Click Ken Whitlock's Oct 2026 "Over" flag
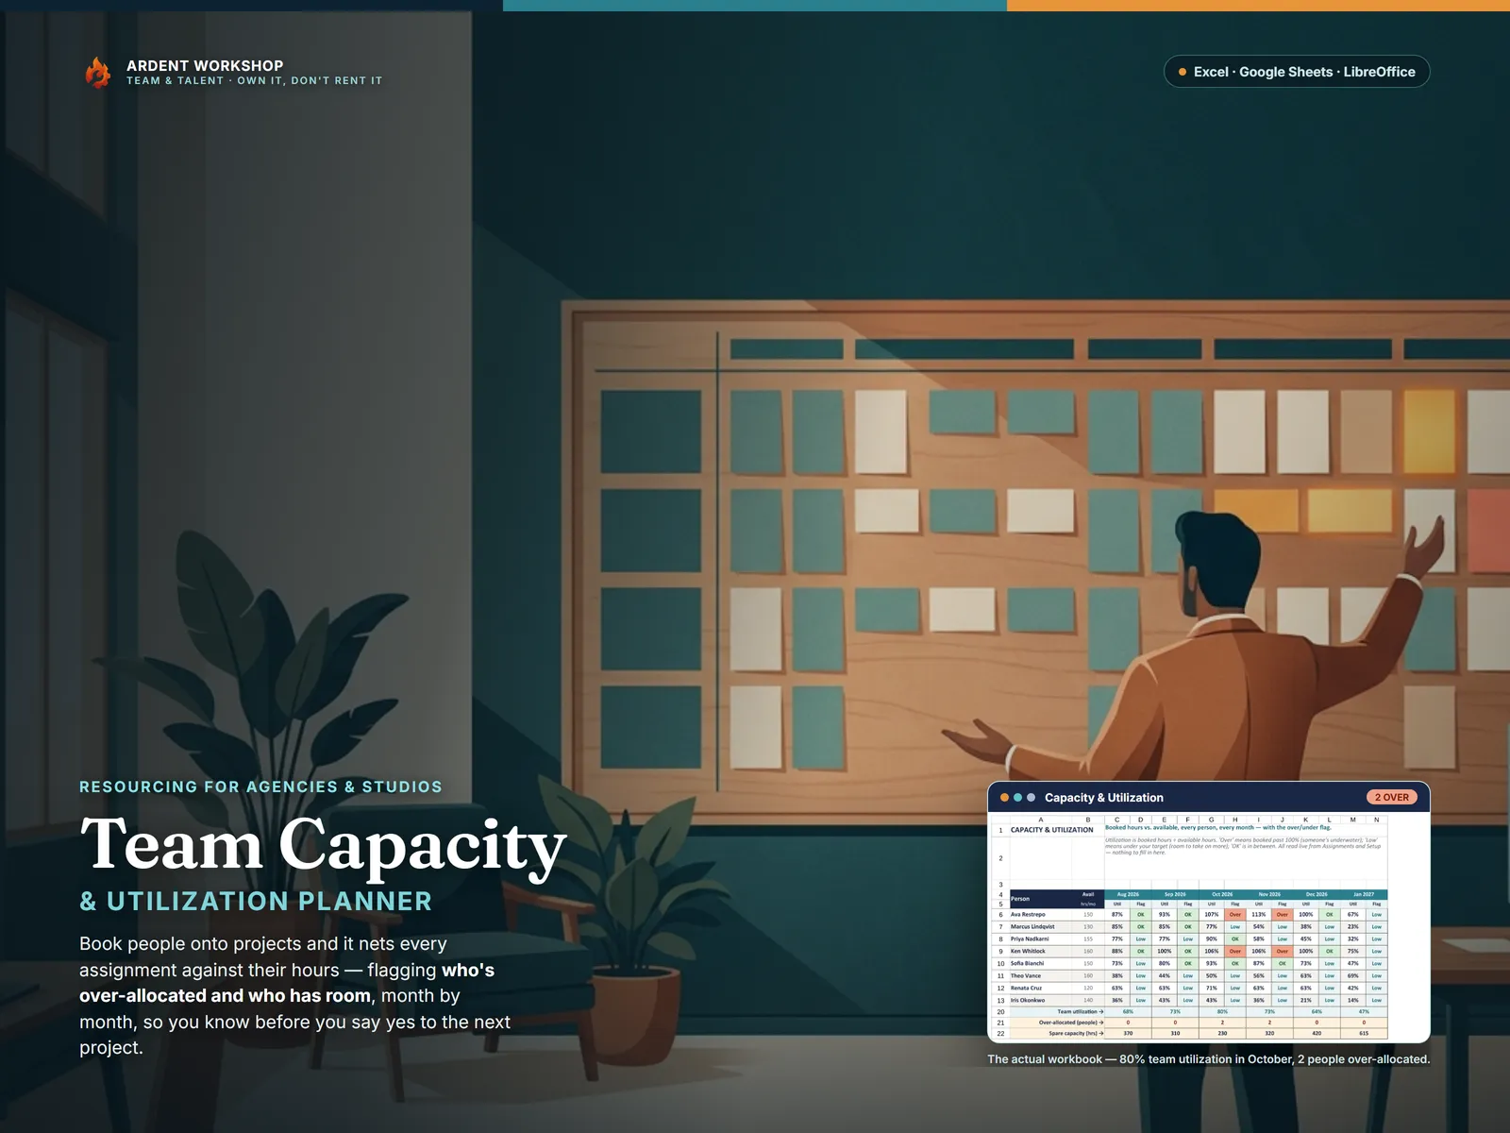Screen dimensions: 1510x1133 pos(1234,952)
